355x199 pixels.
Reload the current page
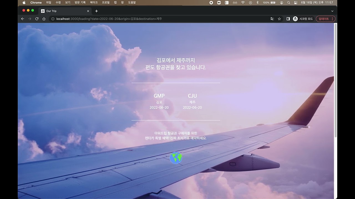37,19
